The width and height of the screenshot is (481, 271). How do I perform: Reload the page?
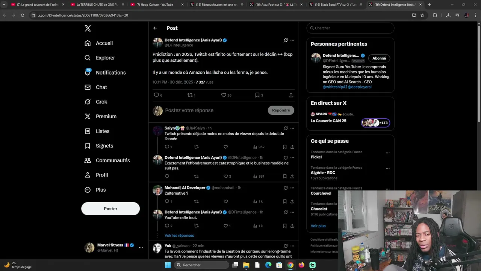pyautogui.click(x=23, y=15)
